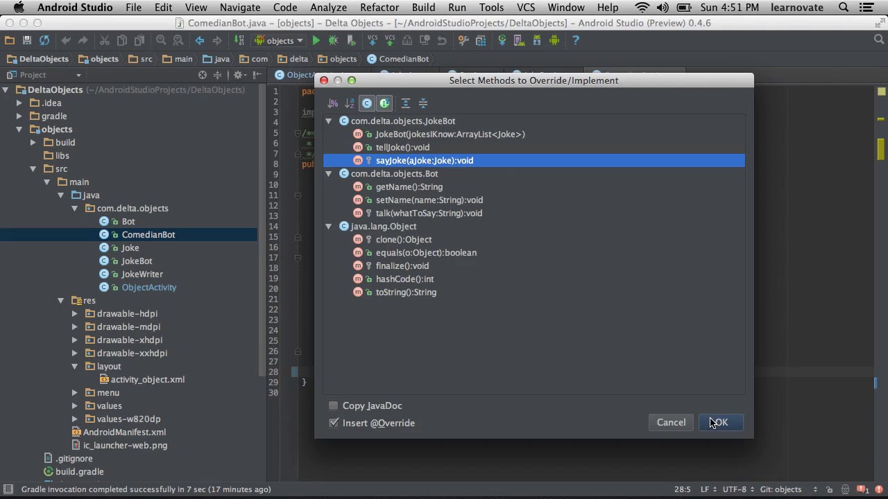
Task: Select ObjectActivity in the project tree
Action: point(149,288)
